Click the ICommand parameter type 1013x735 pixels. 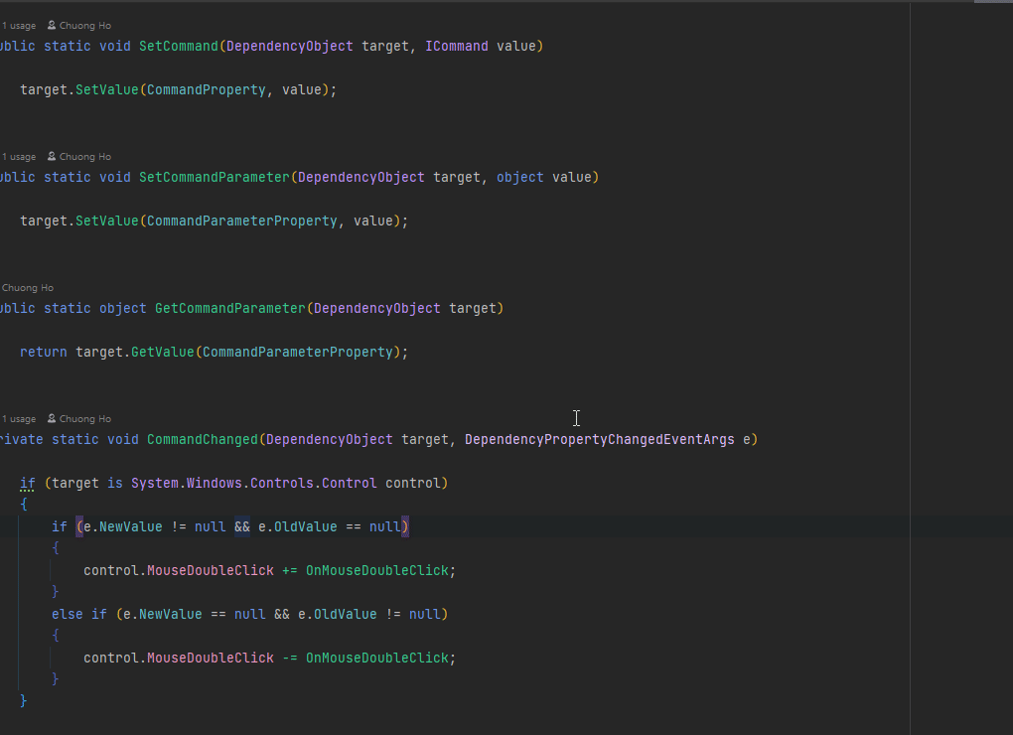click(456, 46)
